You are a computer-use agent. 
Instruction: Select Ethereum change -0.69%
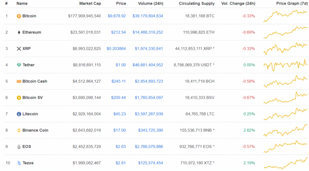click(x=248, y=32)
